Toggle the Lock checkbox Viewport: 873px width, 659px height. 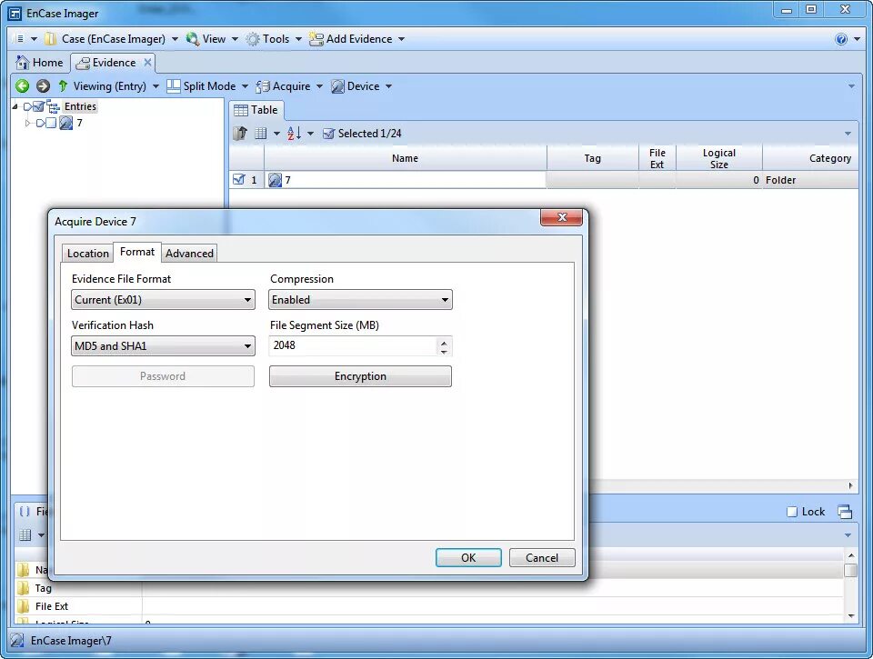tap(792, 512)
